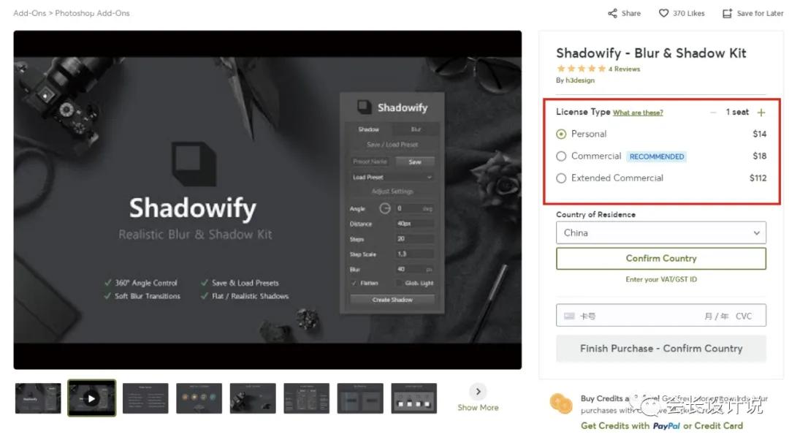
Task: Increase seats with the plus icon
Action: pyautogui.click(x=760, y=113)
